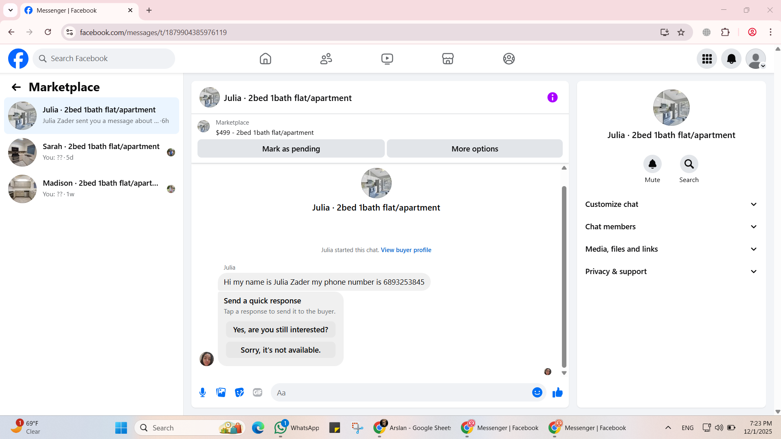Click the Facebook logo icon
This screenshot has width=781, height=439.
18,59
